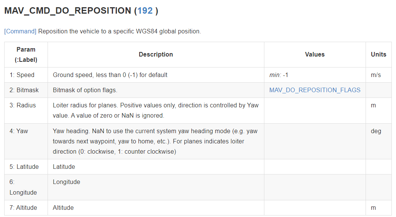Click the '4: Yaw' parameter cell
The height and width of the screenshot is (217, 396).
[19, 131]
